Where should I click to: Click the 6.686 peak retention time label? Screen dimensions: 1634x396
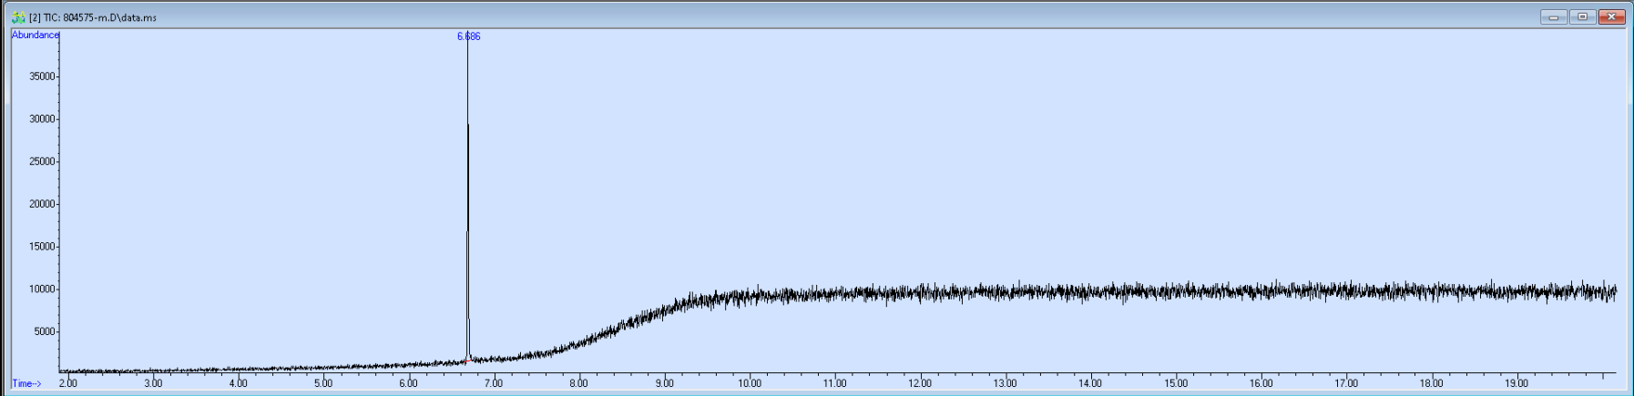click(468, 36)
